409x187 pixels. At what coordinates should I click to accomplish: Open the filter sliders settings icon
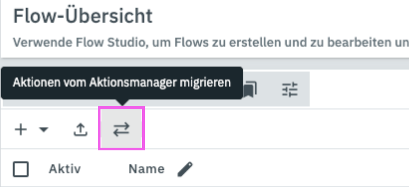coord(289,90)
